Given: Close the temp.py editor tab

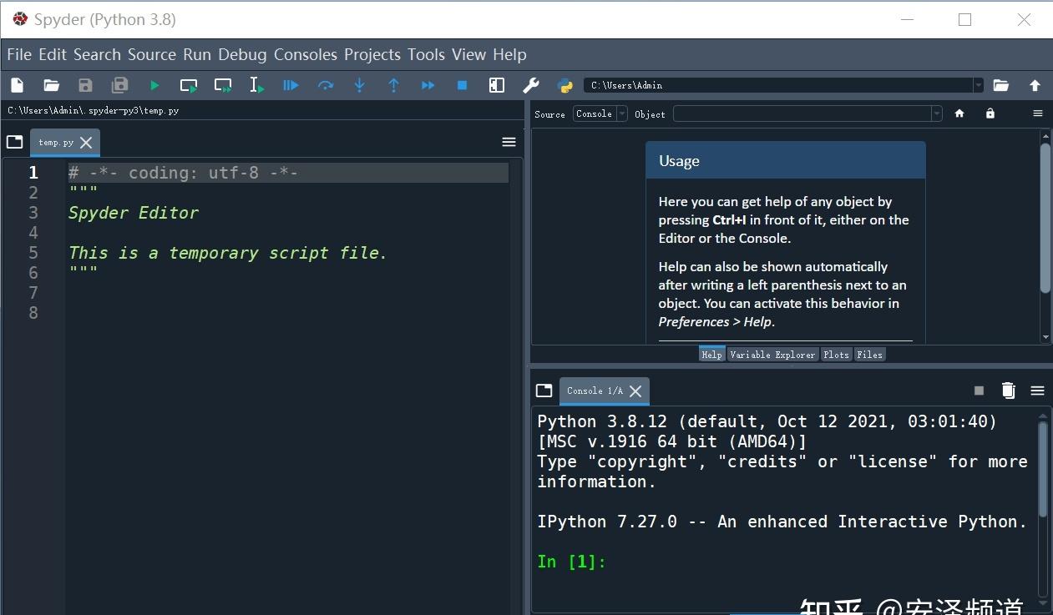Looking at the screenshot, I should 86,143.
